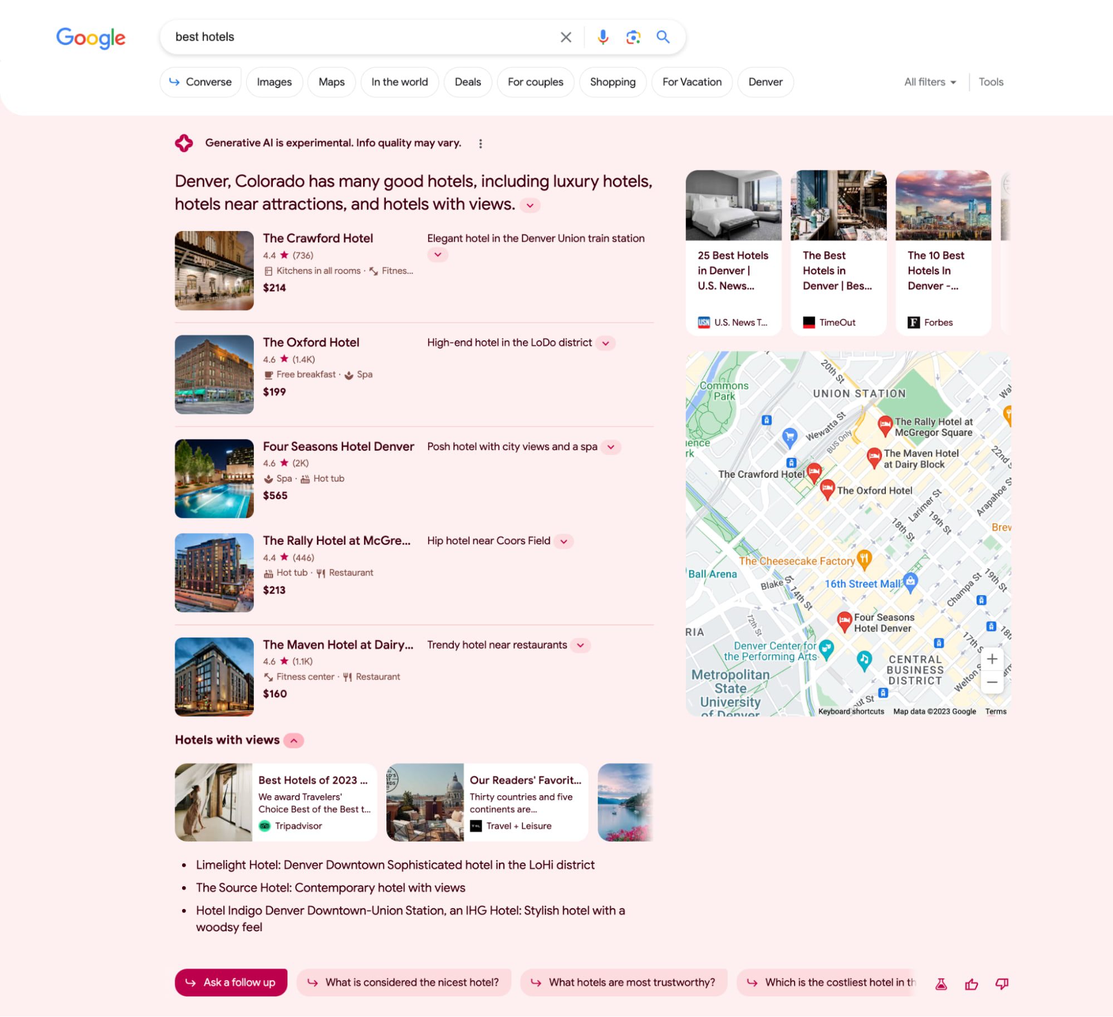Click The Maven Hotel map pin
This screenshot has width=1113, height=1017.
coord(874,458)
